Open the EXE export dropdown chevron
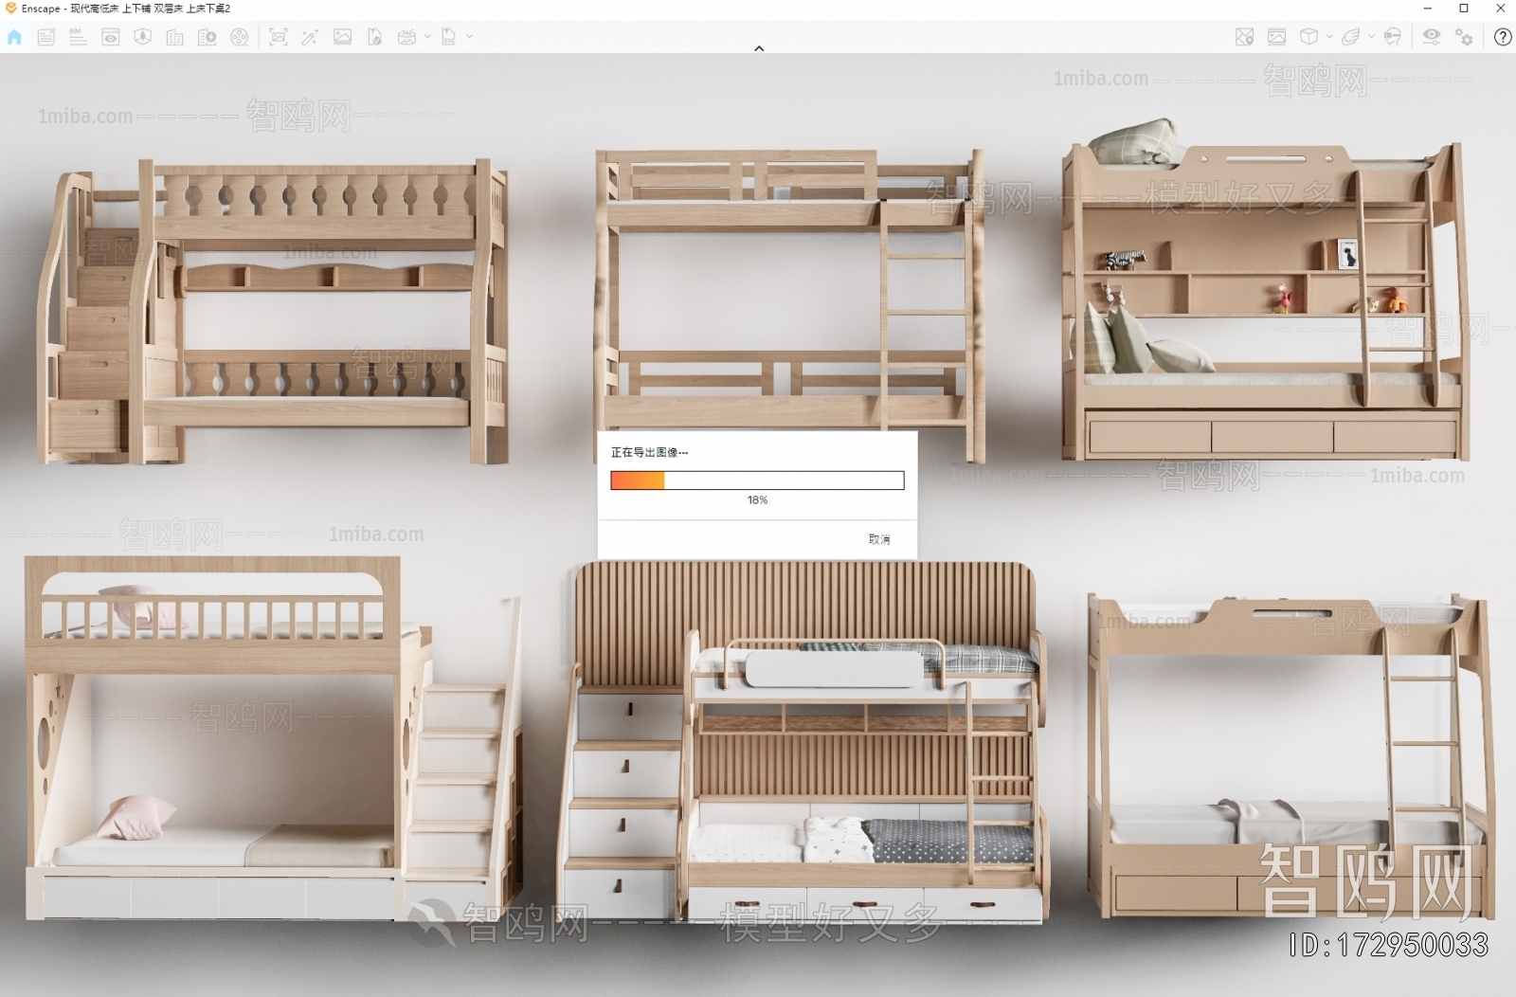The height and width of the screenshot is (997, 1516). point(470,38)
